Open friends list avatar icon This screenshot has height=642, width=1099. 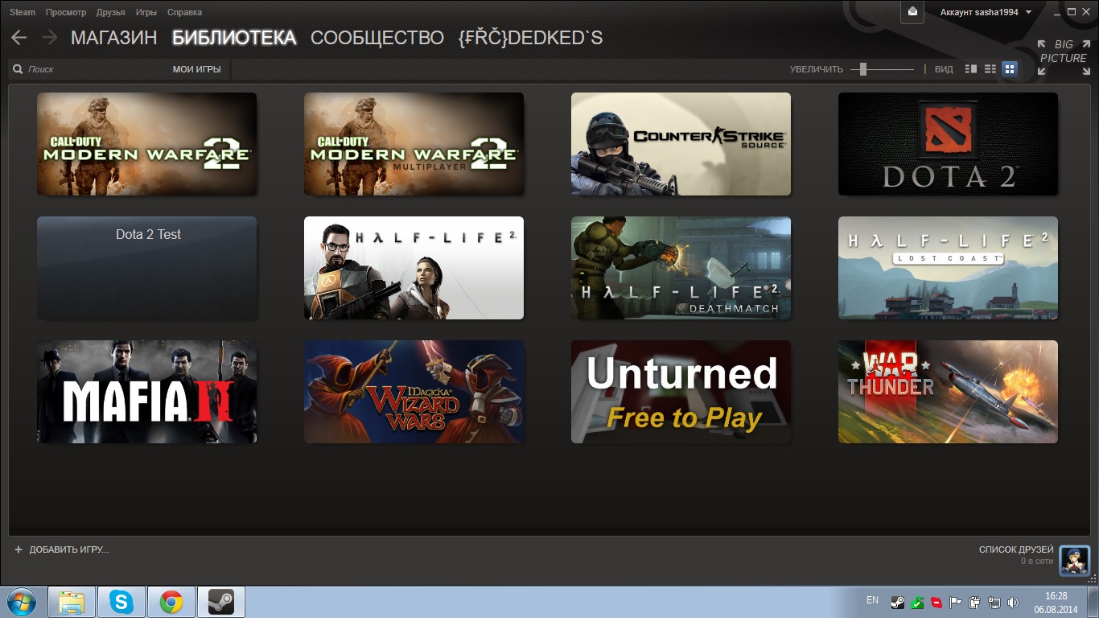(1075, 560)
